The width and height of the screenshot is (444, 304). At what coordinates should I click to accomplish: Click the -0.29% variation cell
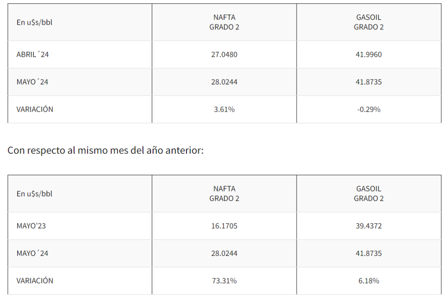tap(369, 109)
